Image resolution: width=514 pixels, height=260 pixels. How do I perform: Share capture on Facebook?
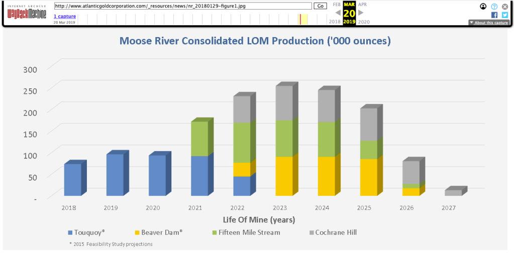(x=494, y=15)
